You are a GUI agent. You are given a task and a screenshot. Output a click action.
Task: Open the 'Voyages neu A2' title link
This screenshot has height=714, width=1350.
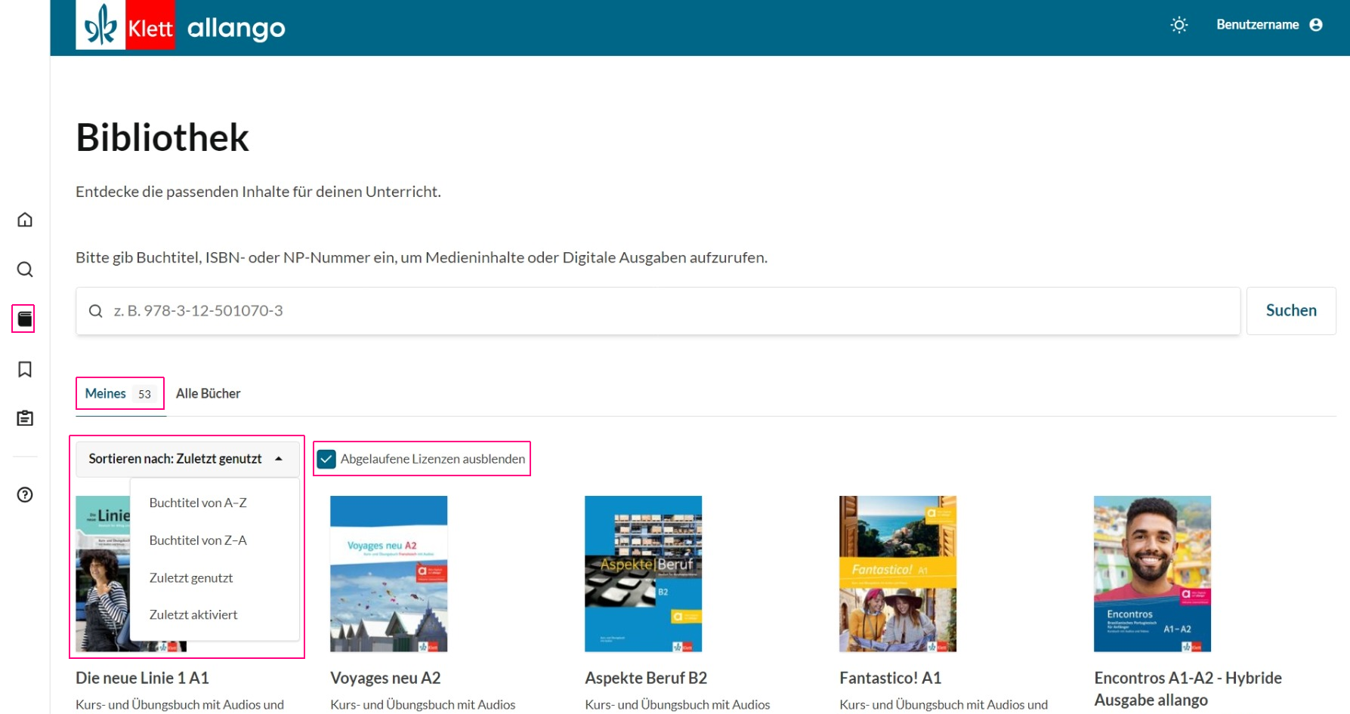click(385, 678)
